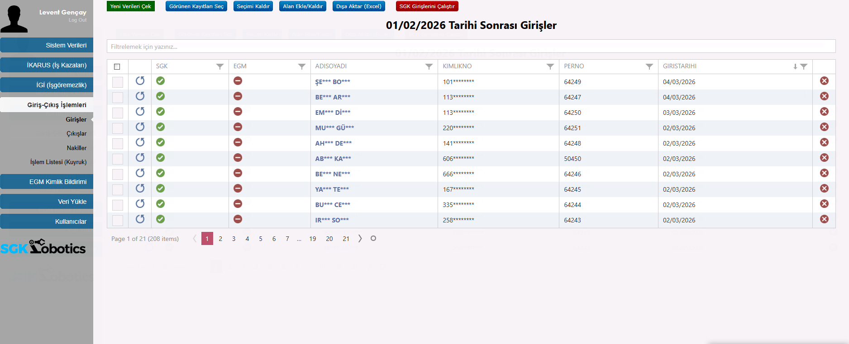Open the PERNO column filter
The height and width of the screenshot is (344, 849).
click(649, 66)
